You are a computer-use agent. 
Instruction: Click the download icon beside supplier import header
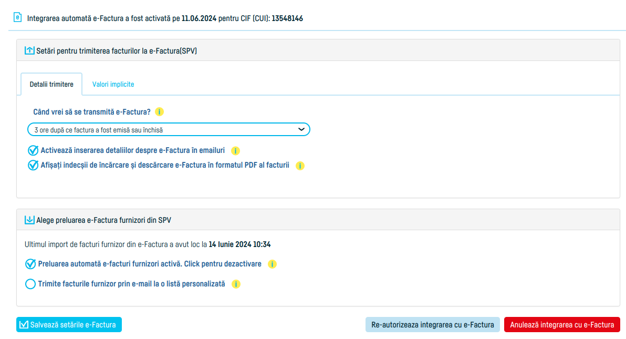(x=29, y=220)
